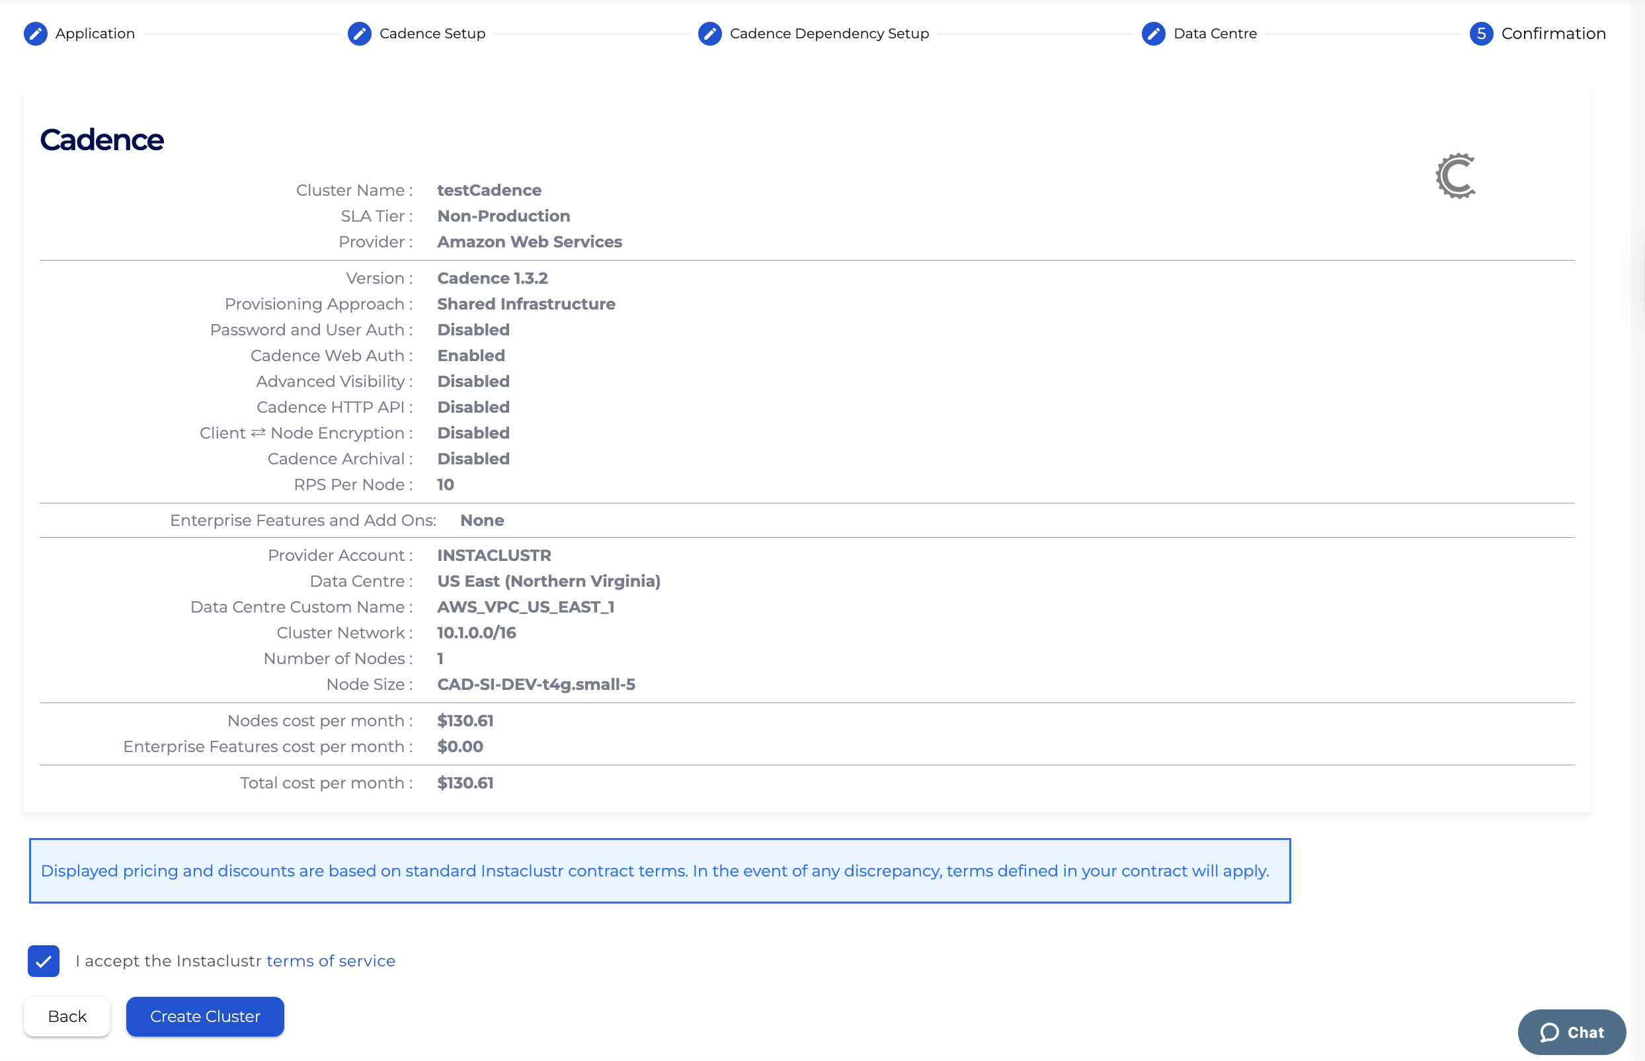Uncheck the terms of service checkbox

pos(44,961)
